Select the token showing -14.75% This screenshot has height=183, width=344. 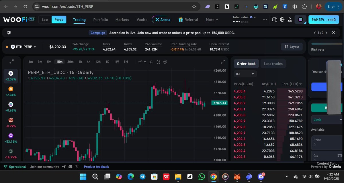click(x=11, y=154)
